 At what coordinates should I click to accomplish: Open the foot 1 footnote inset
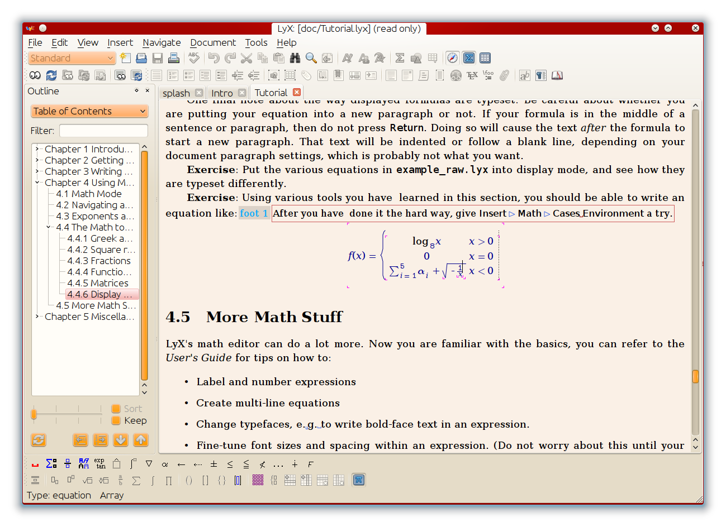point(254,213)
